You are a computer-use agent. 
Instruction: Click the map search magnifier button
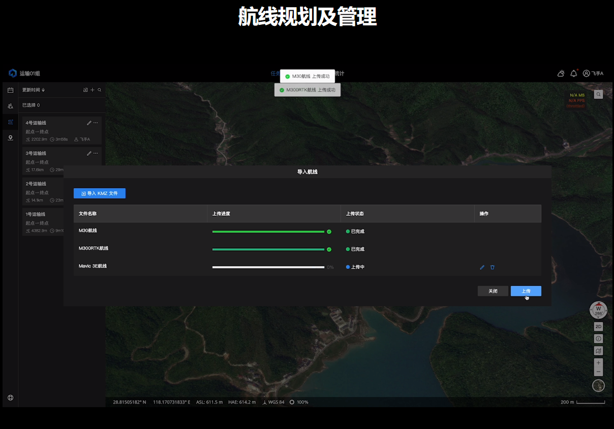click(598, 94)
